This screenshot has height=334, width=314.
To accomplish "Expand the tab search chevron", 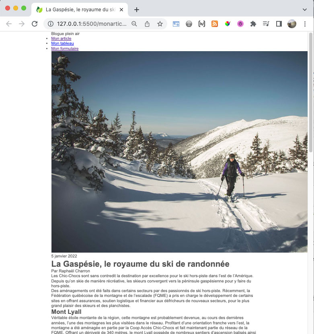I will pos(304,9).
